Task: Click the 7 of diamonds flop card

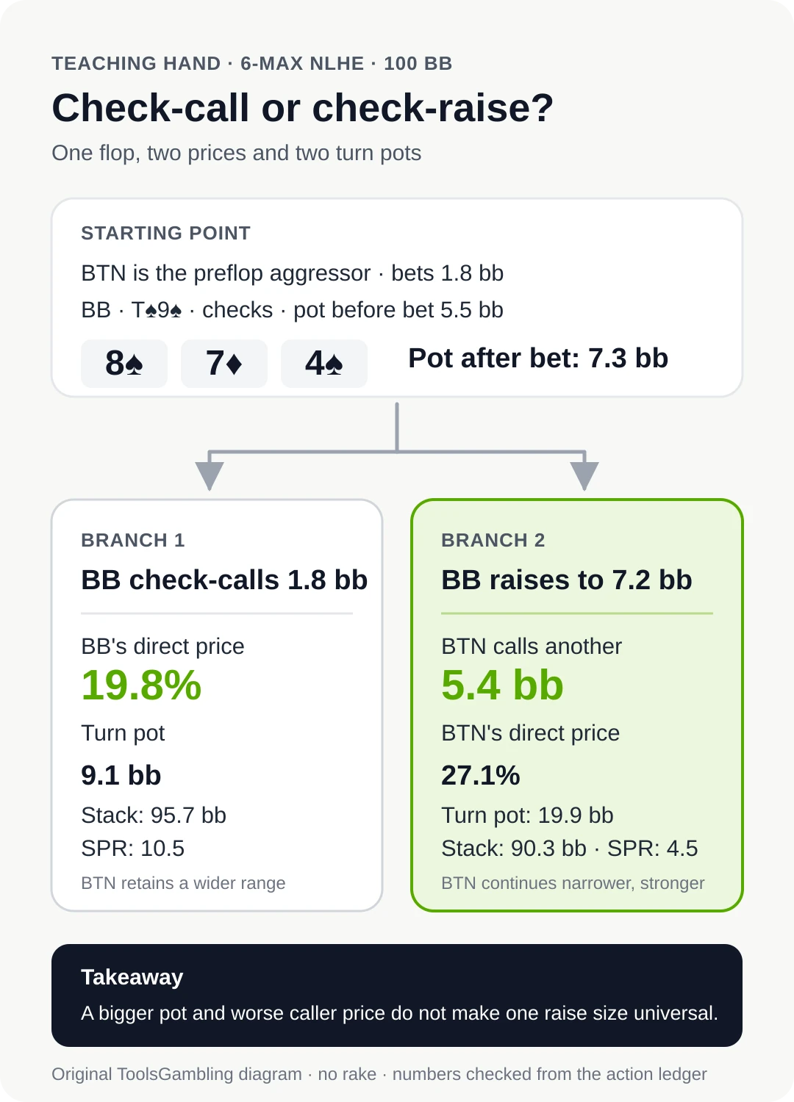Action: coord(224,363)
